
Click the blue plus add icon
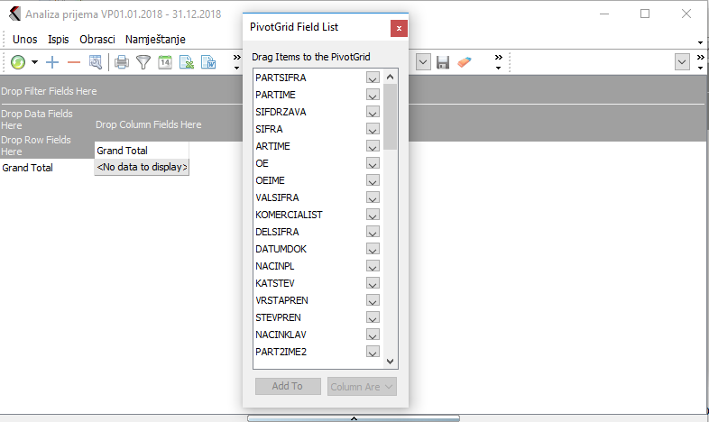(x=52, y=62)
